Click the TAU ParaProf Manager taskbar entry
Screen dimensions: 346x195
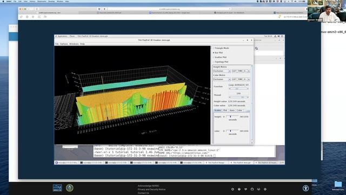216,162
